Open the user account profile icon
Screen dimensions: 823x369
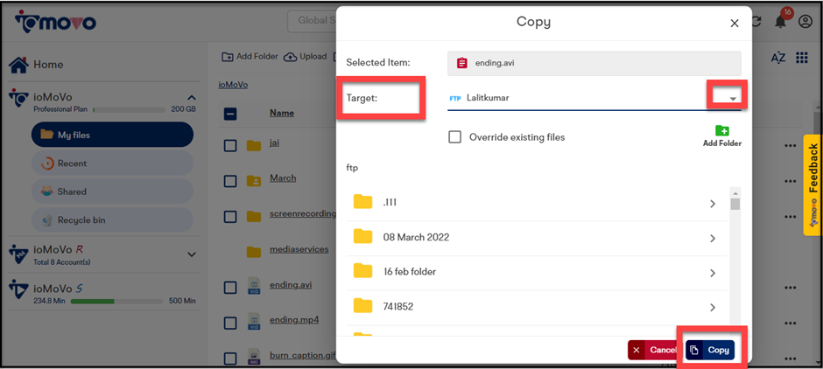805,22
